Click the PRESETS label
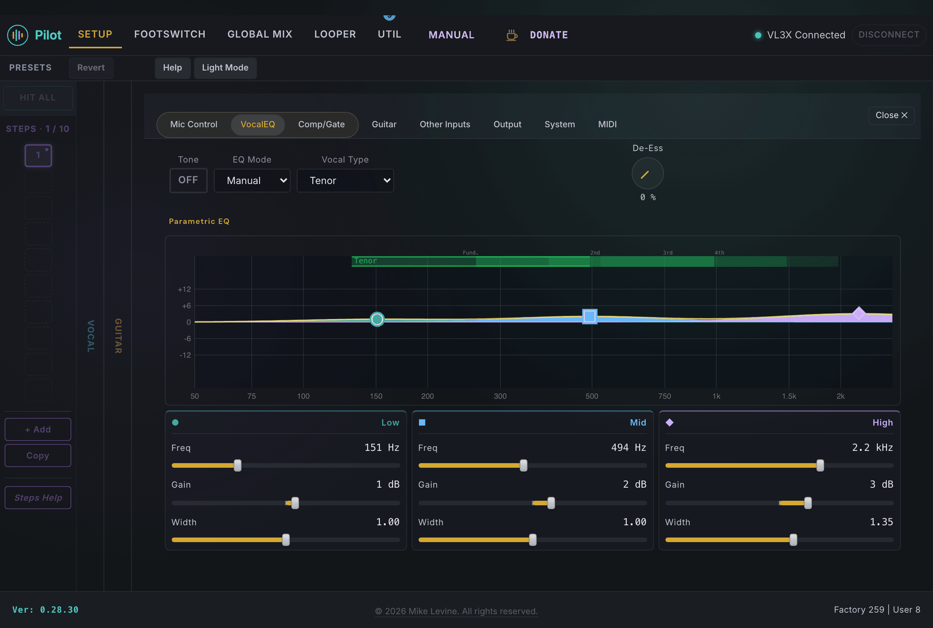Viewport: 933px width, 628px height. [x=30, y=68]
